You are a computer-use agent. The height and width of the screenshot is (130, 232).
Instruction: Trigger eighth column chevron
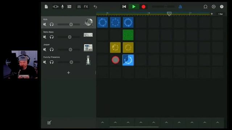coord(192,122)
